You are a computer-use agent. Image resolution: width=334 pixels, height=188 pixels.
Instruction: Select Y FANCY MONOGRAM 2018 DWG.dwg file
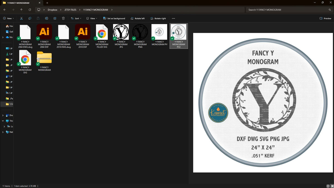click(63, 36)
